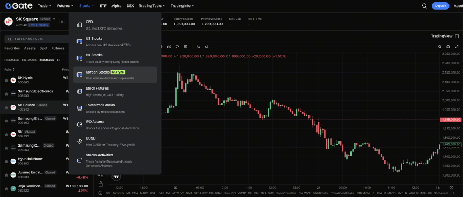Expand the Futures top navigation dropdown
Viewport: 463px width, 197px height.
click(65, 6)
